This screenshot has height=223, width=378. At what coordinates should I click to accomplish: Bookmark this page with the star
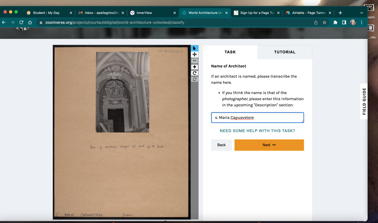point(325,22)
